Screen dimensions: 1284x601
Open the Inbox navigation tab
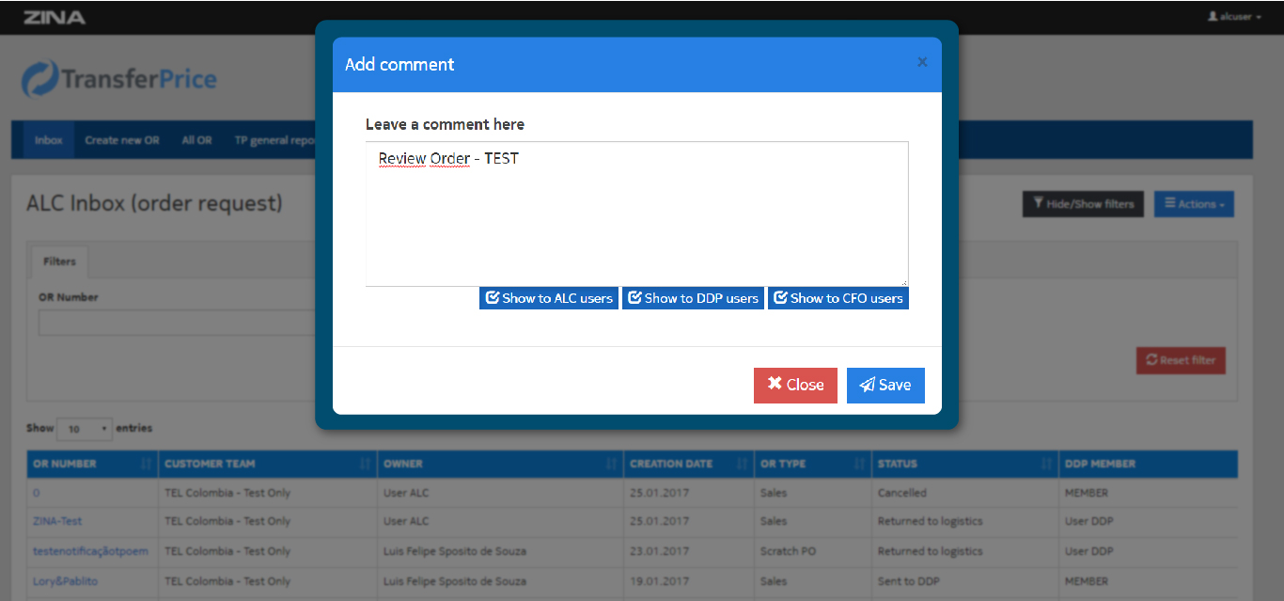click(x=48, y=140)
